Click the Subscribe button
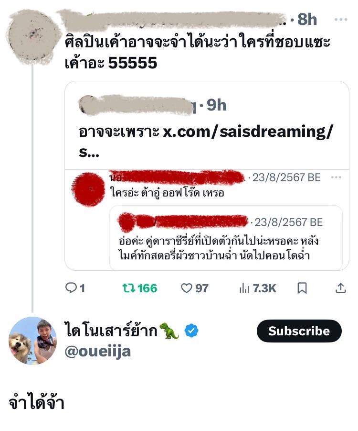This screenshot has height=431, width=358. 299,331
